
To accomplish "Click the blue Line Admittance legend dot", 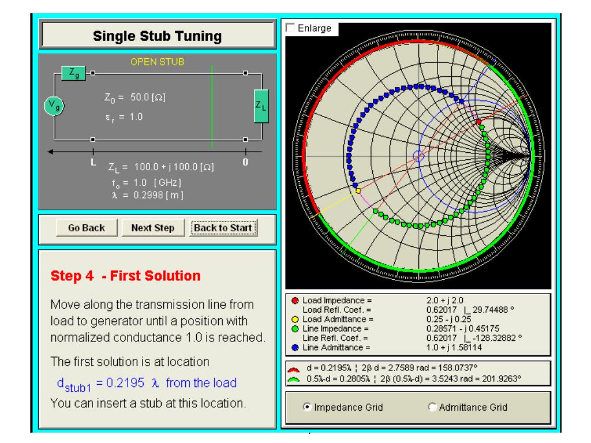I will (x=295, y=347).
